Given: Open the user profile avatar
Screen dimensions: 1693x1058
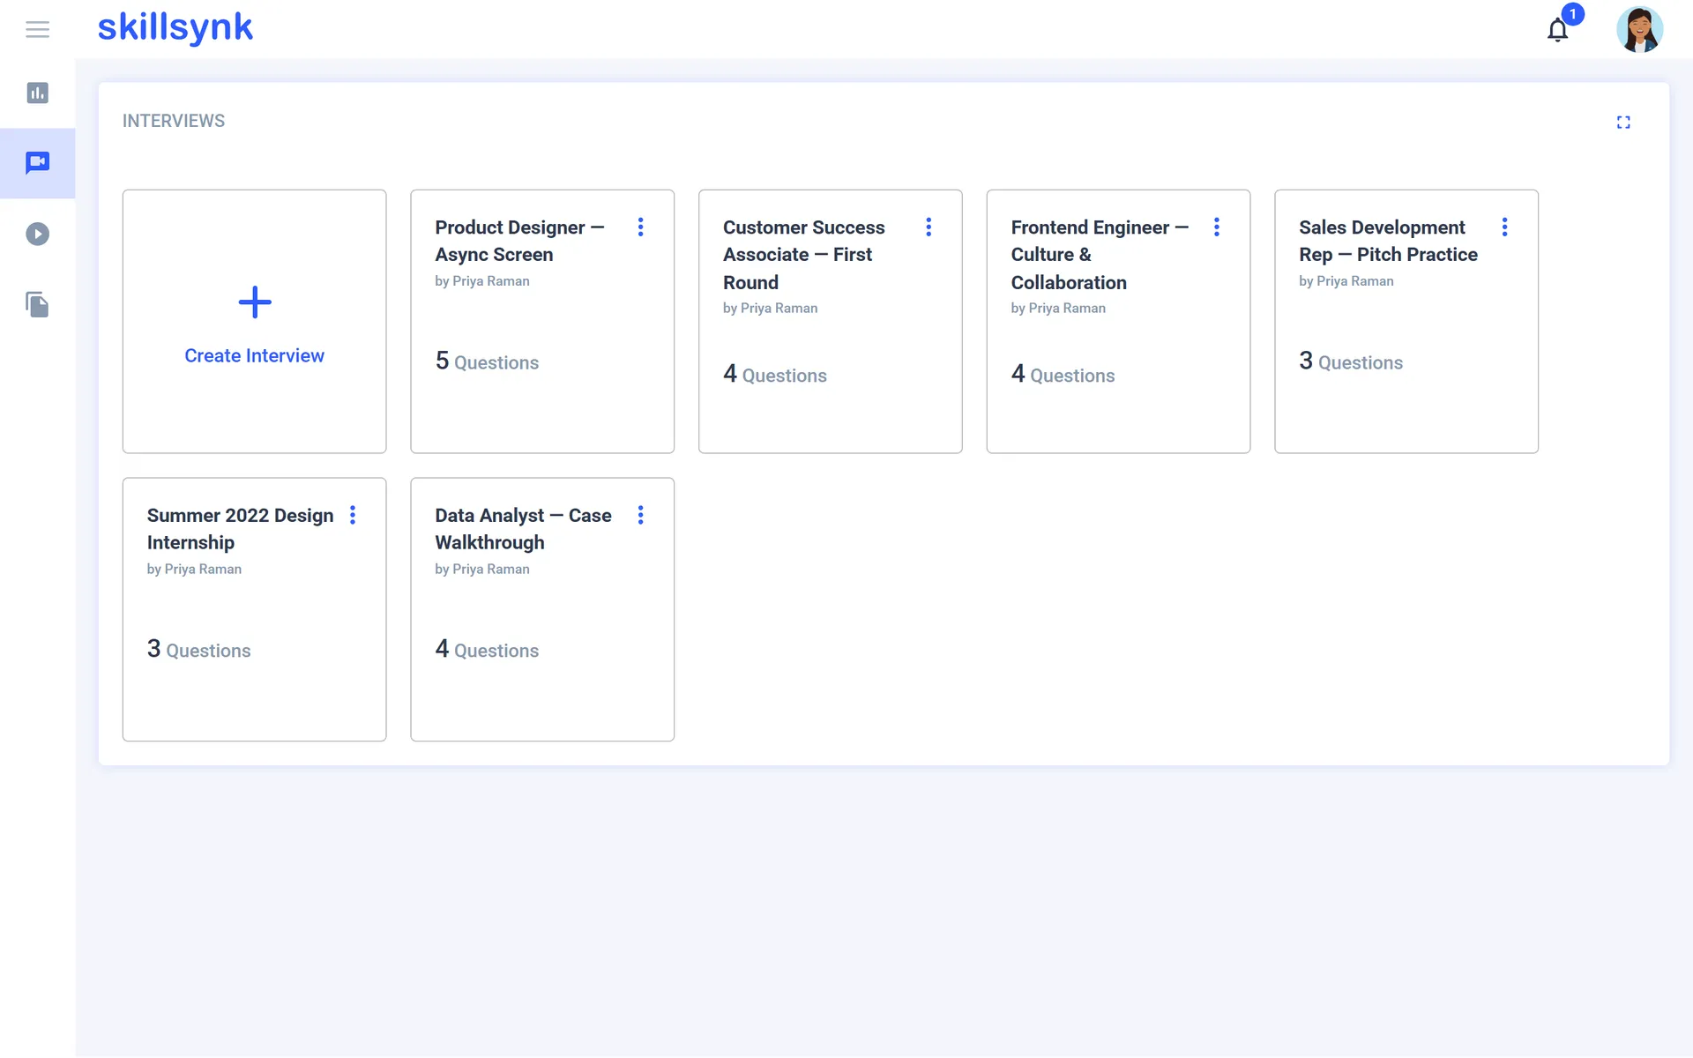Looking at the screenshot, I should tap(1639, 29).
